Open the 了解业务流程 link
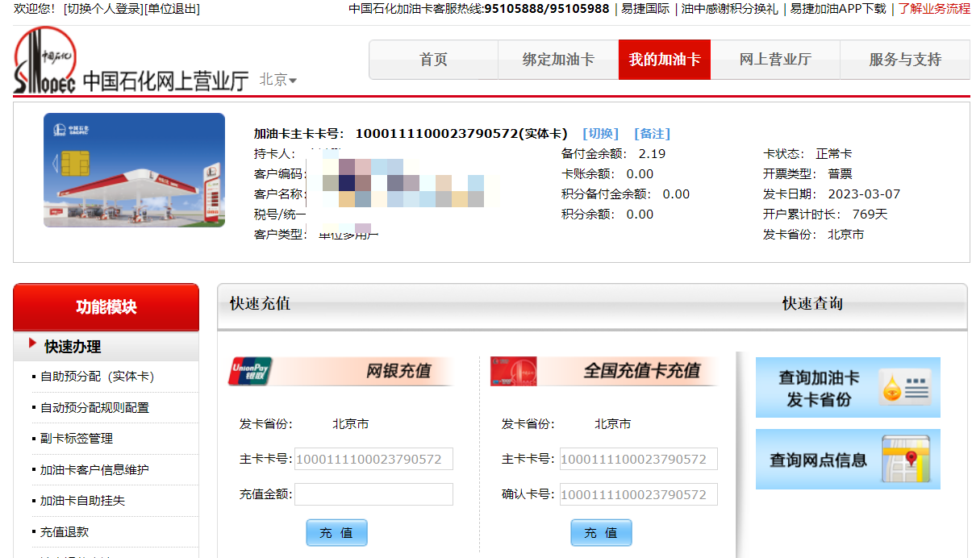 click(x=934, y=9)
